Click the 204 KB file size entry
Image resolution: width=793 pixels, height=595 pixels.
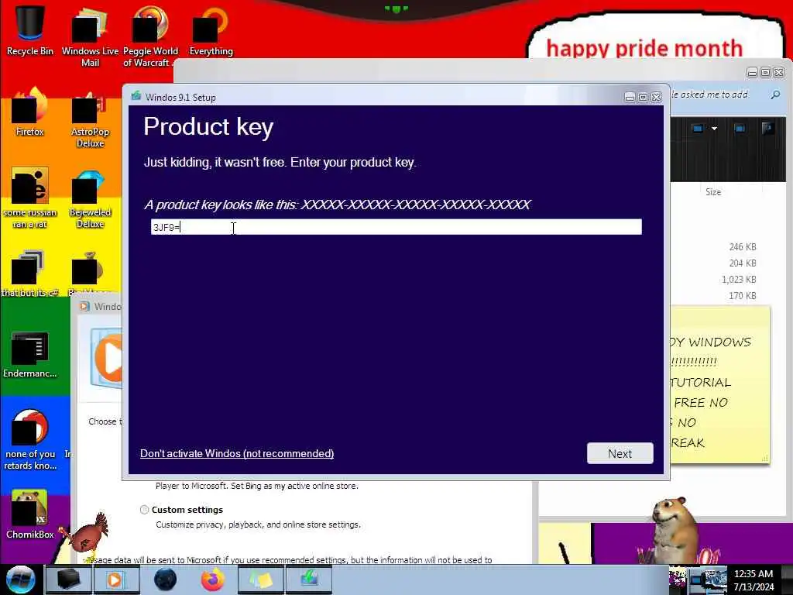click(x=743, y=263)
